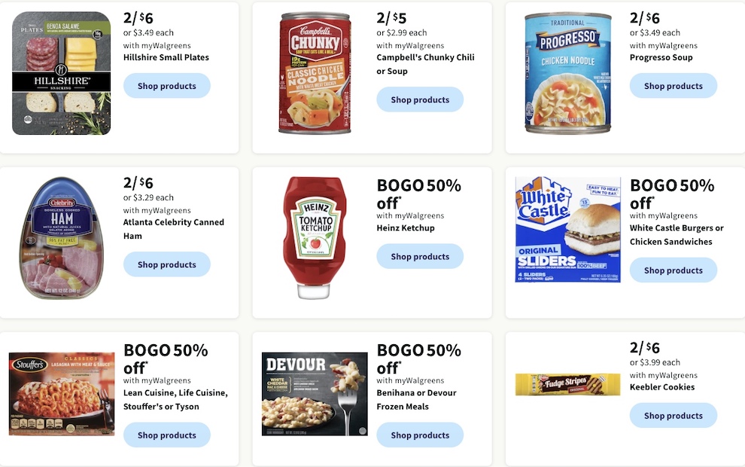This screenshot has width=745, height=467.
Task: Open Shop products for Benihana or Devour
Action: coord(420,435)
